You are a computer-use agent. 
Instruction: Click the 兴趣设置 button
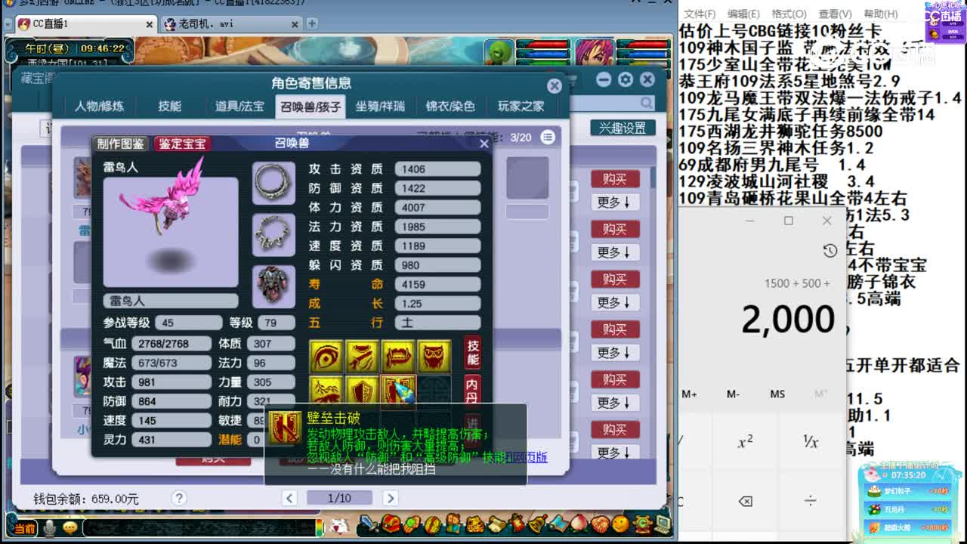point(623,128)
